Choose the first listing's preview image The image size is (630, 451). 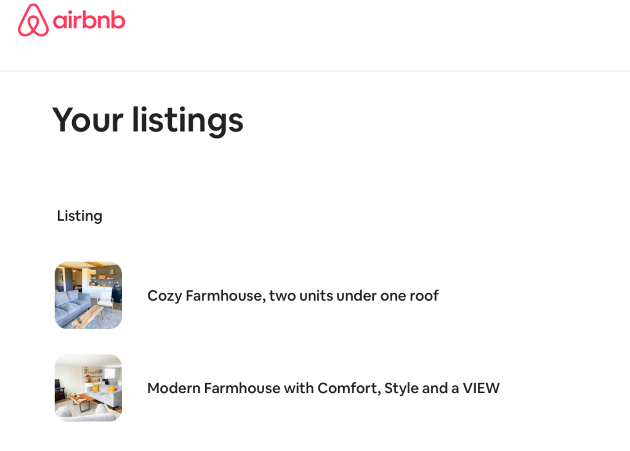tap(88, 295)
